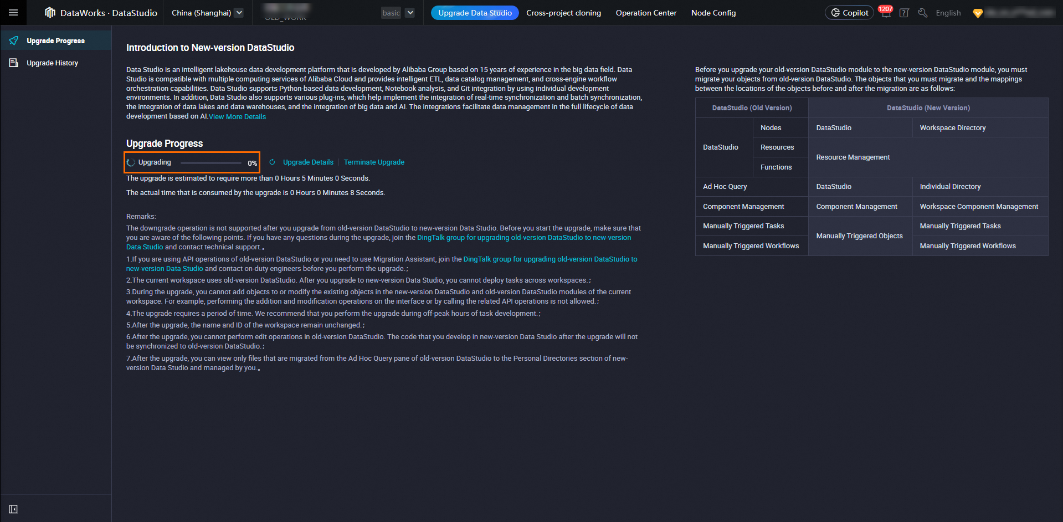
Task: Click the DataStudio (Old Version) column header
Action: 752,108
